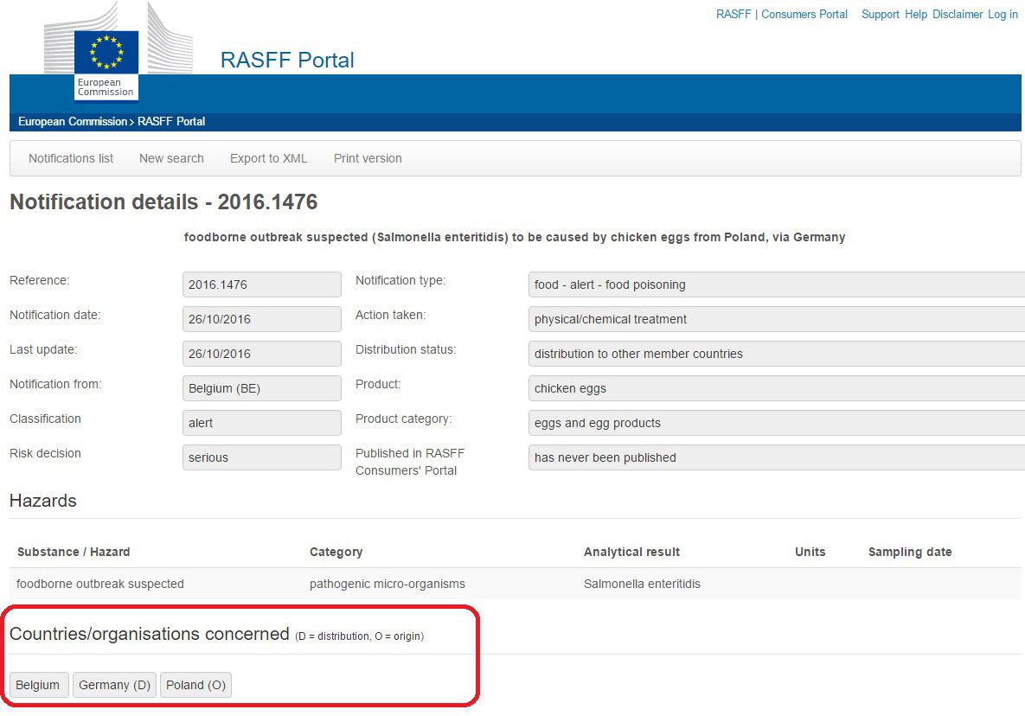Click the Last update date field
The width and height of the screenshot is (1025, 716).
click(x=261, y=354)
